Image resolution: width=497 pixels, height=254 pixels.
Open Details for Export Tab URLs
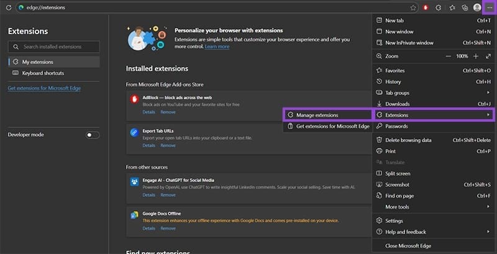pos(148,145)
